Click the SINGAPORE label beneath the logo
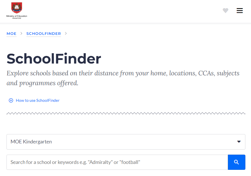251x176 pixels. point(17,18)
